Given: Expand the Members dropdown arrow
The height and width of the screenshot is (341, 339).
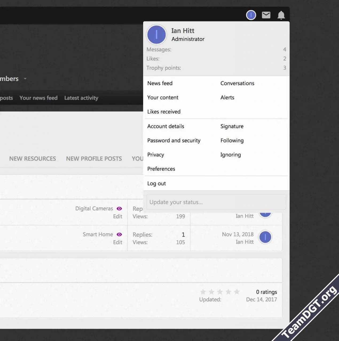Looking at the screenshot, I should click(25, 79).
